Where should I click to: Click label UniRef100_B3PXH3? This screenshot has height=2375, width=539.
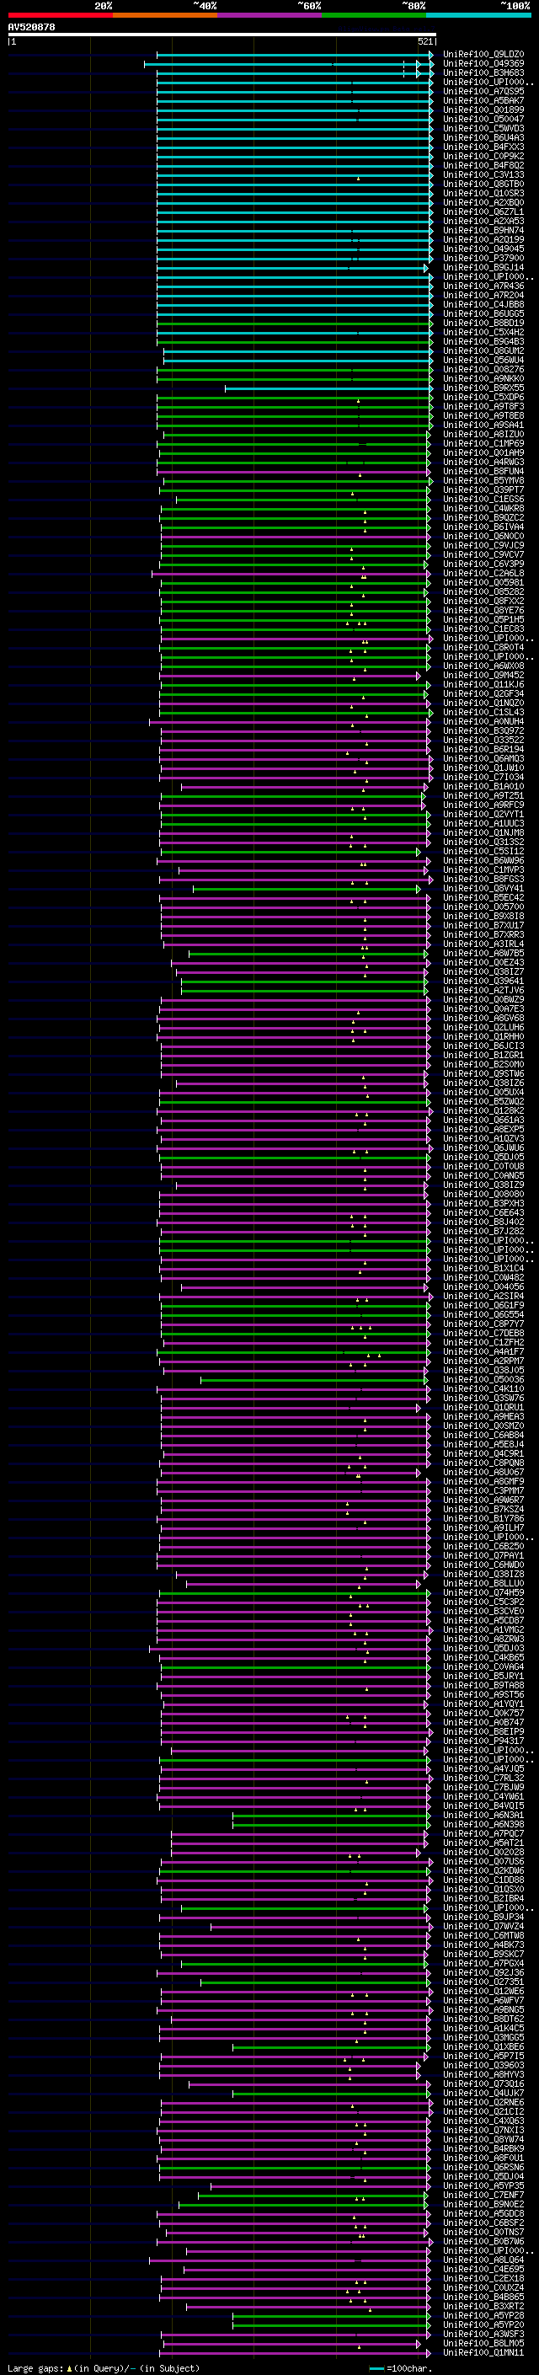click(483, 1202)
